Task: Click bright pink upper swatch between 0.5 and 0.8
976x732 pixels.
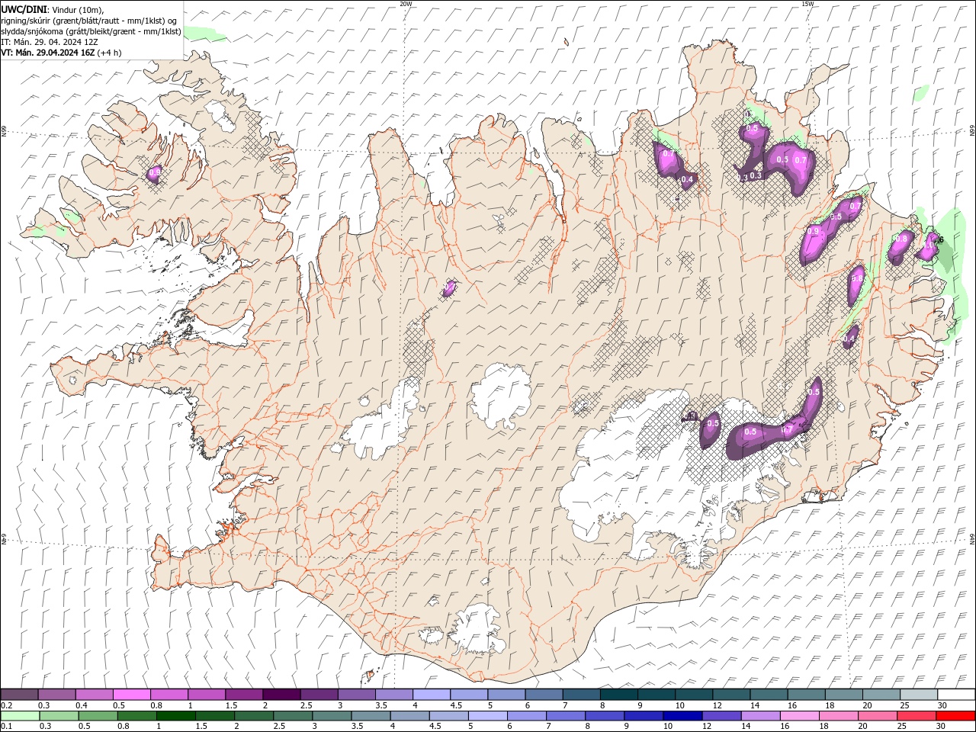Action: tap(132, 695)
